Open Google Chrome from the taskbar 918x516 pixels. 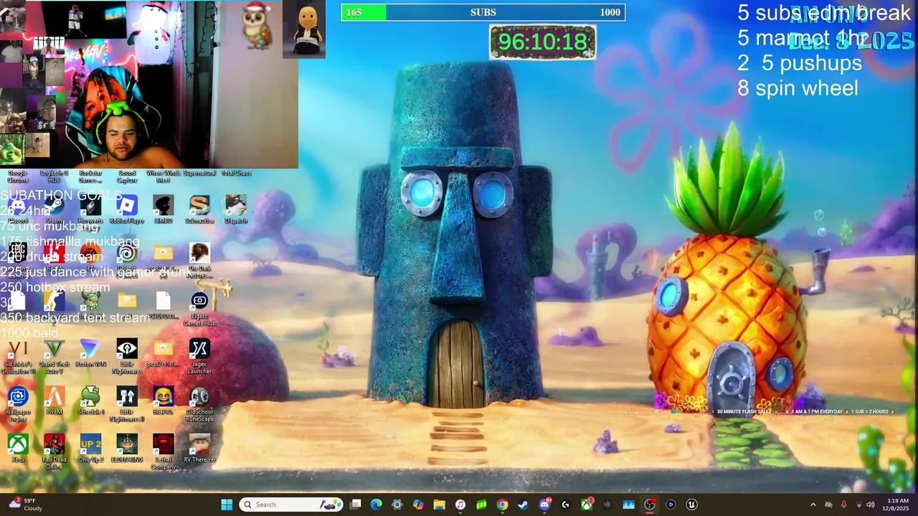pyautogui.click(x=502, y=505)
